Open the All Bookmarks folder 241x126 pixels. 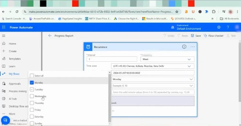tap(229, 18)
